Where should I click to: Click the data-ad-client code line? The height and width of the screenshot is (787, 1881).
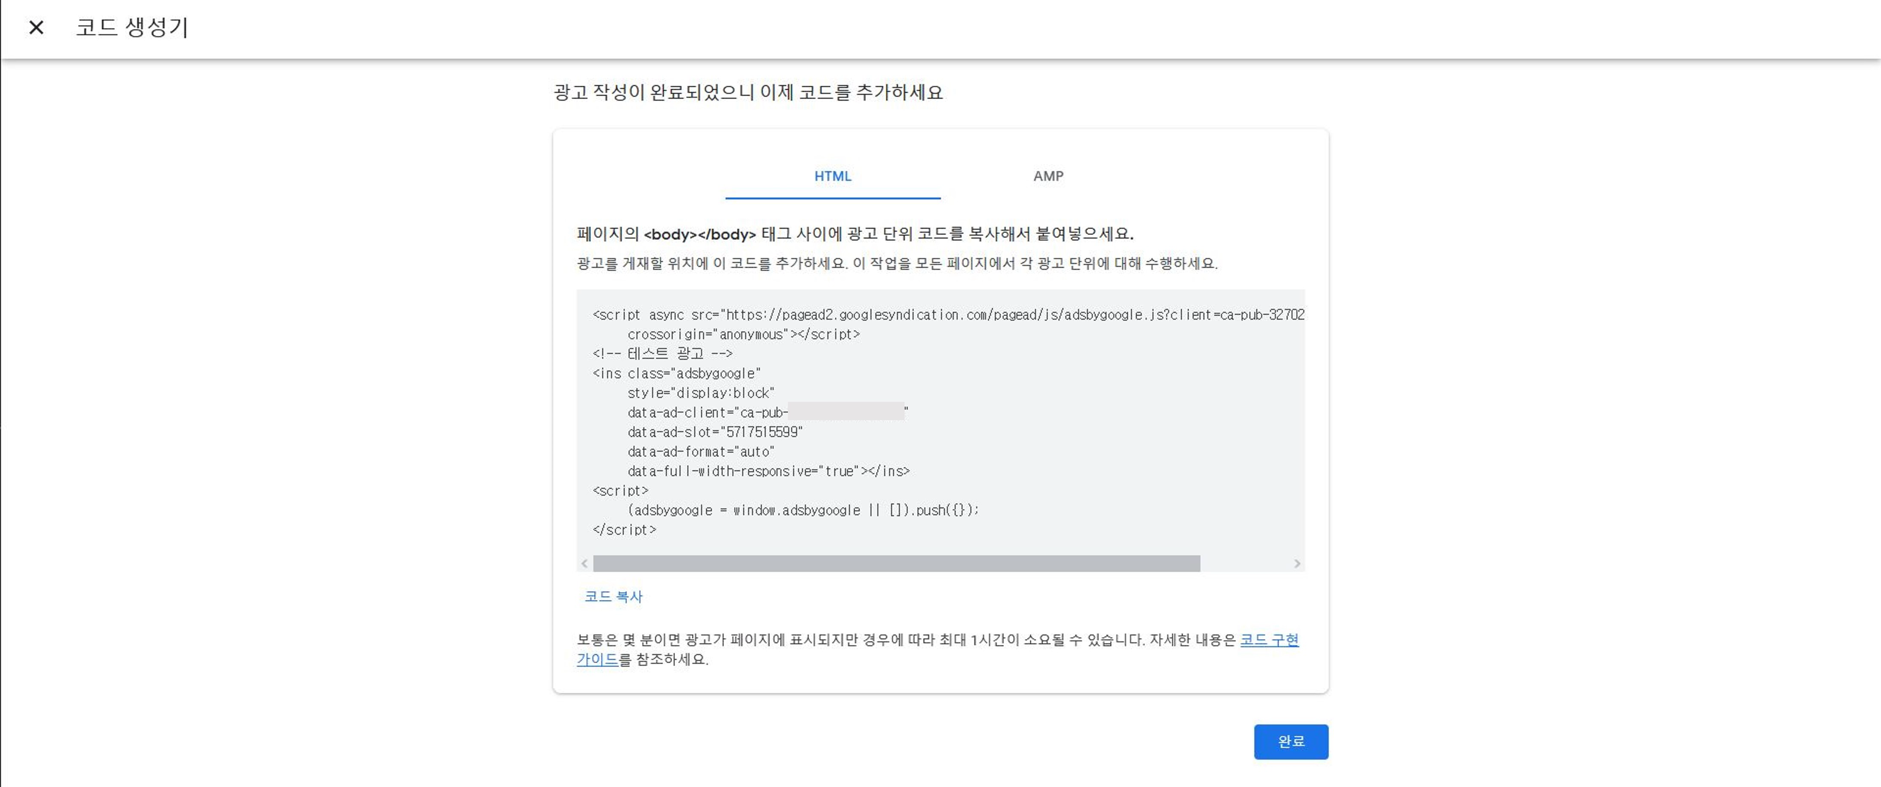pyautogui.click(x=707, y=412)
